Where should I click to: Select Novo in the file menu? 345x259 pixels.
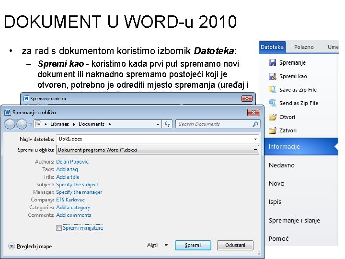[x=276, y=183]
